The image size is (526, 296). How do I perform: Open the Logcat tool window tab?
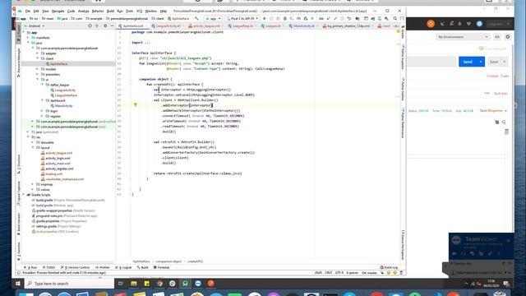point(123,267)
